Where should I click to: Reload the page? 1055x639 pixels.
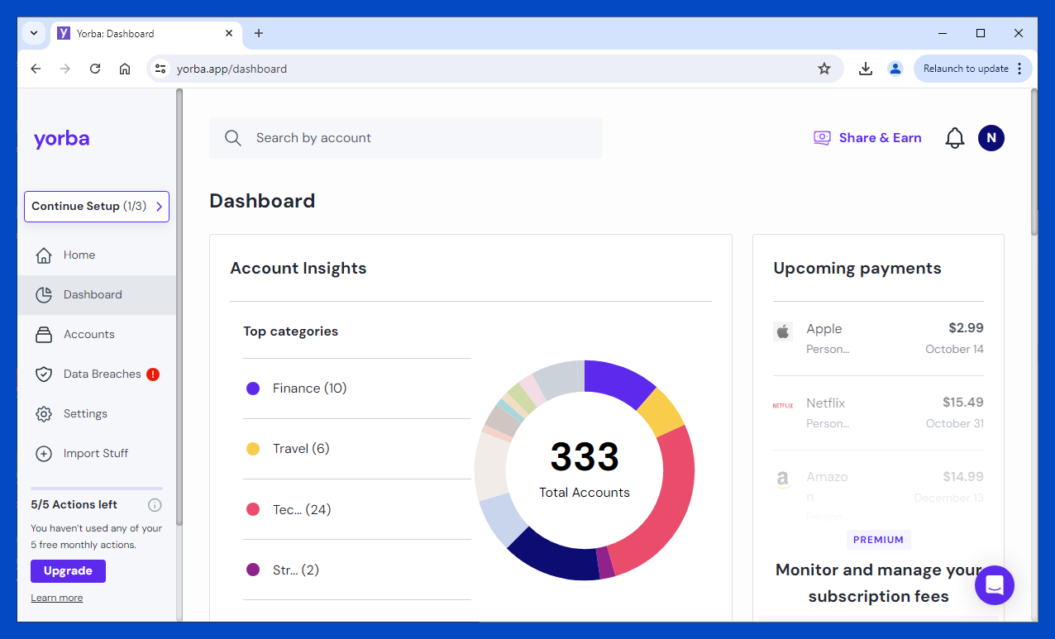click(95, 69)
